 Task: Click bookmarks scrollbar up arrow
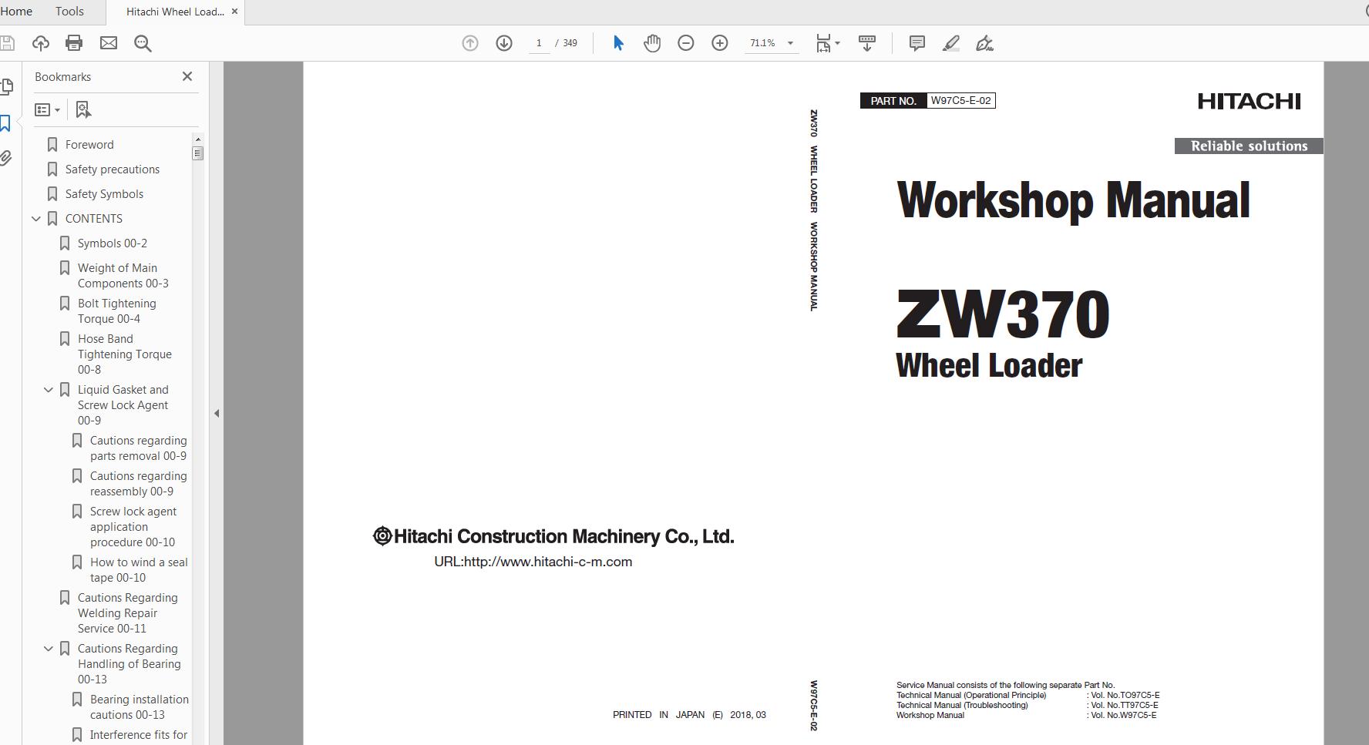[198, 139]
